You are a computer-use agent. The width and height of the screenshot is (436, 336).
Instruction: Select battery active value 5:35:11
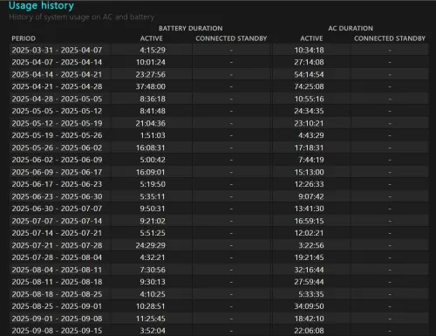pos(153,196)
